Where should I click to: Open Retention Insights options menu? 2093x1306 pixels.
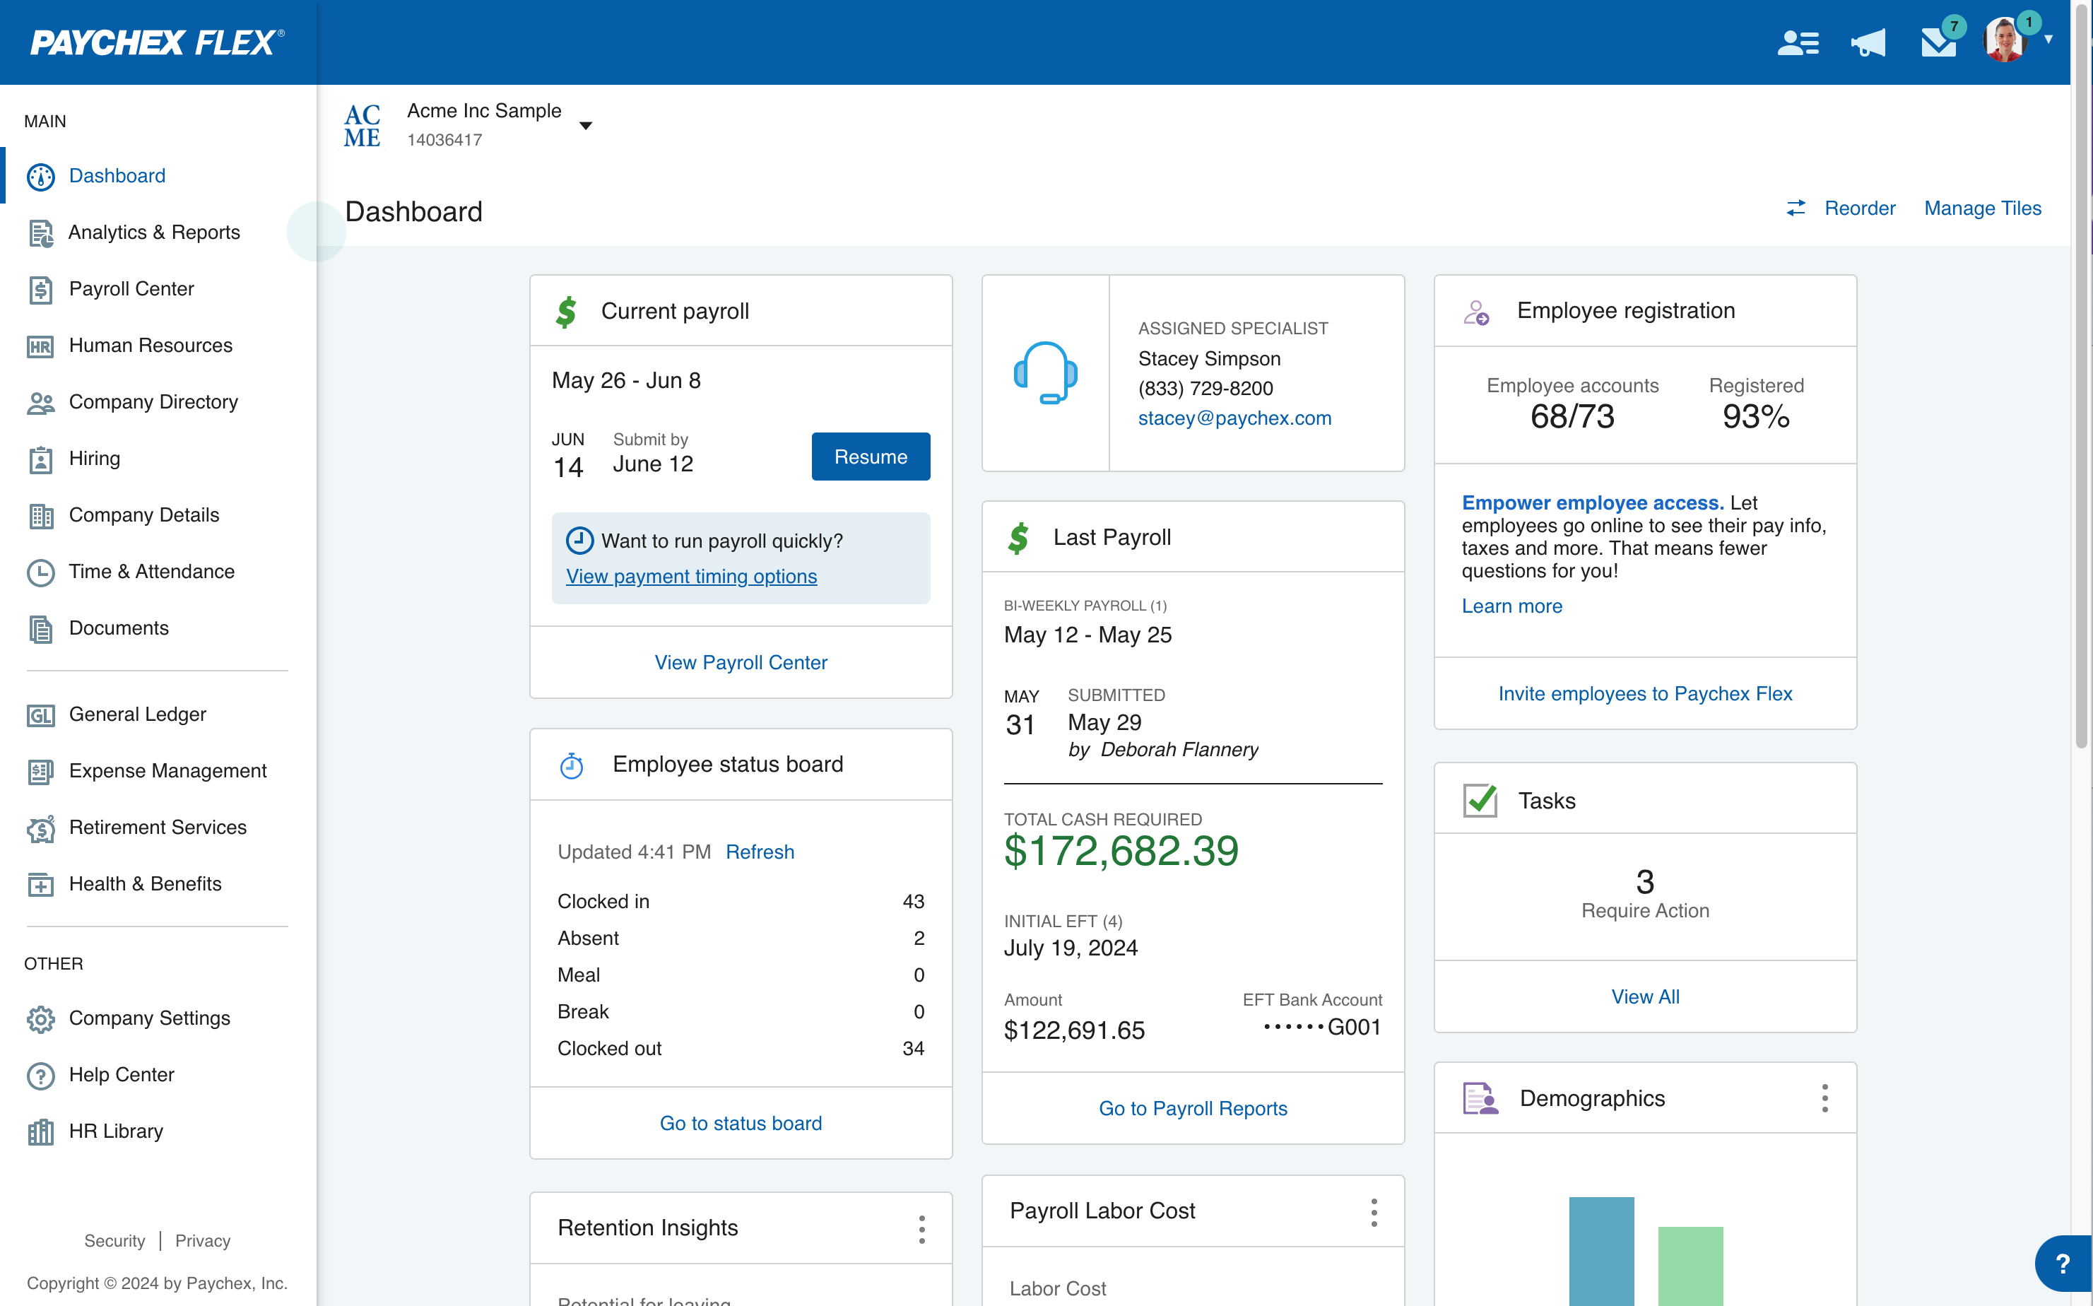coord(921,1229)
